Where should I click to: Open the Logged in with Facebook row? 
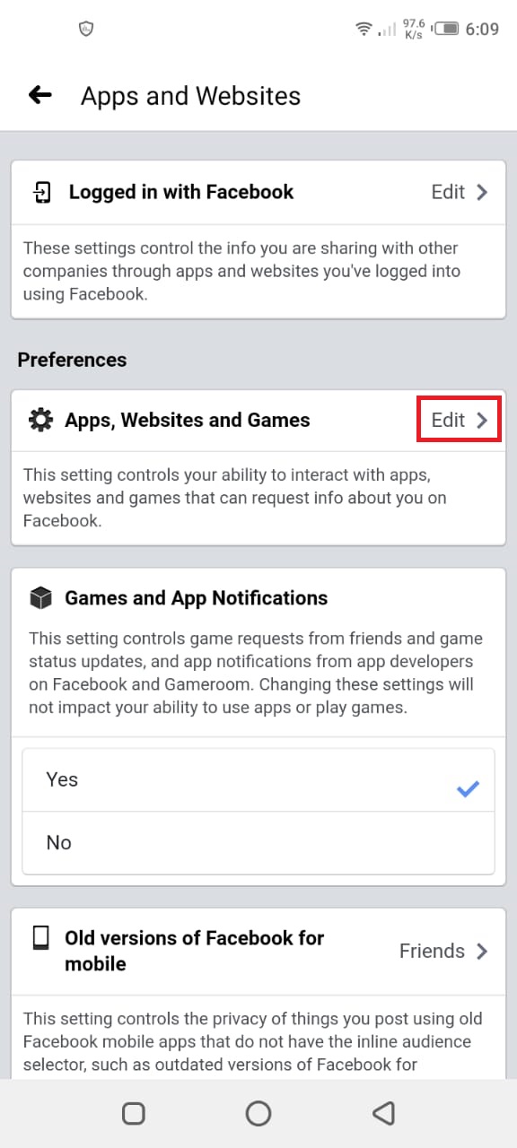click(x=258, y=192)
